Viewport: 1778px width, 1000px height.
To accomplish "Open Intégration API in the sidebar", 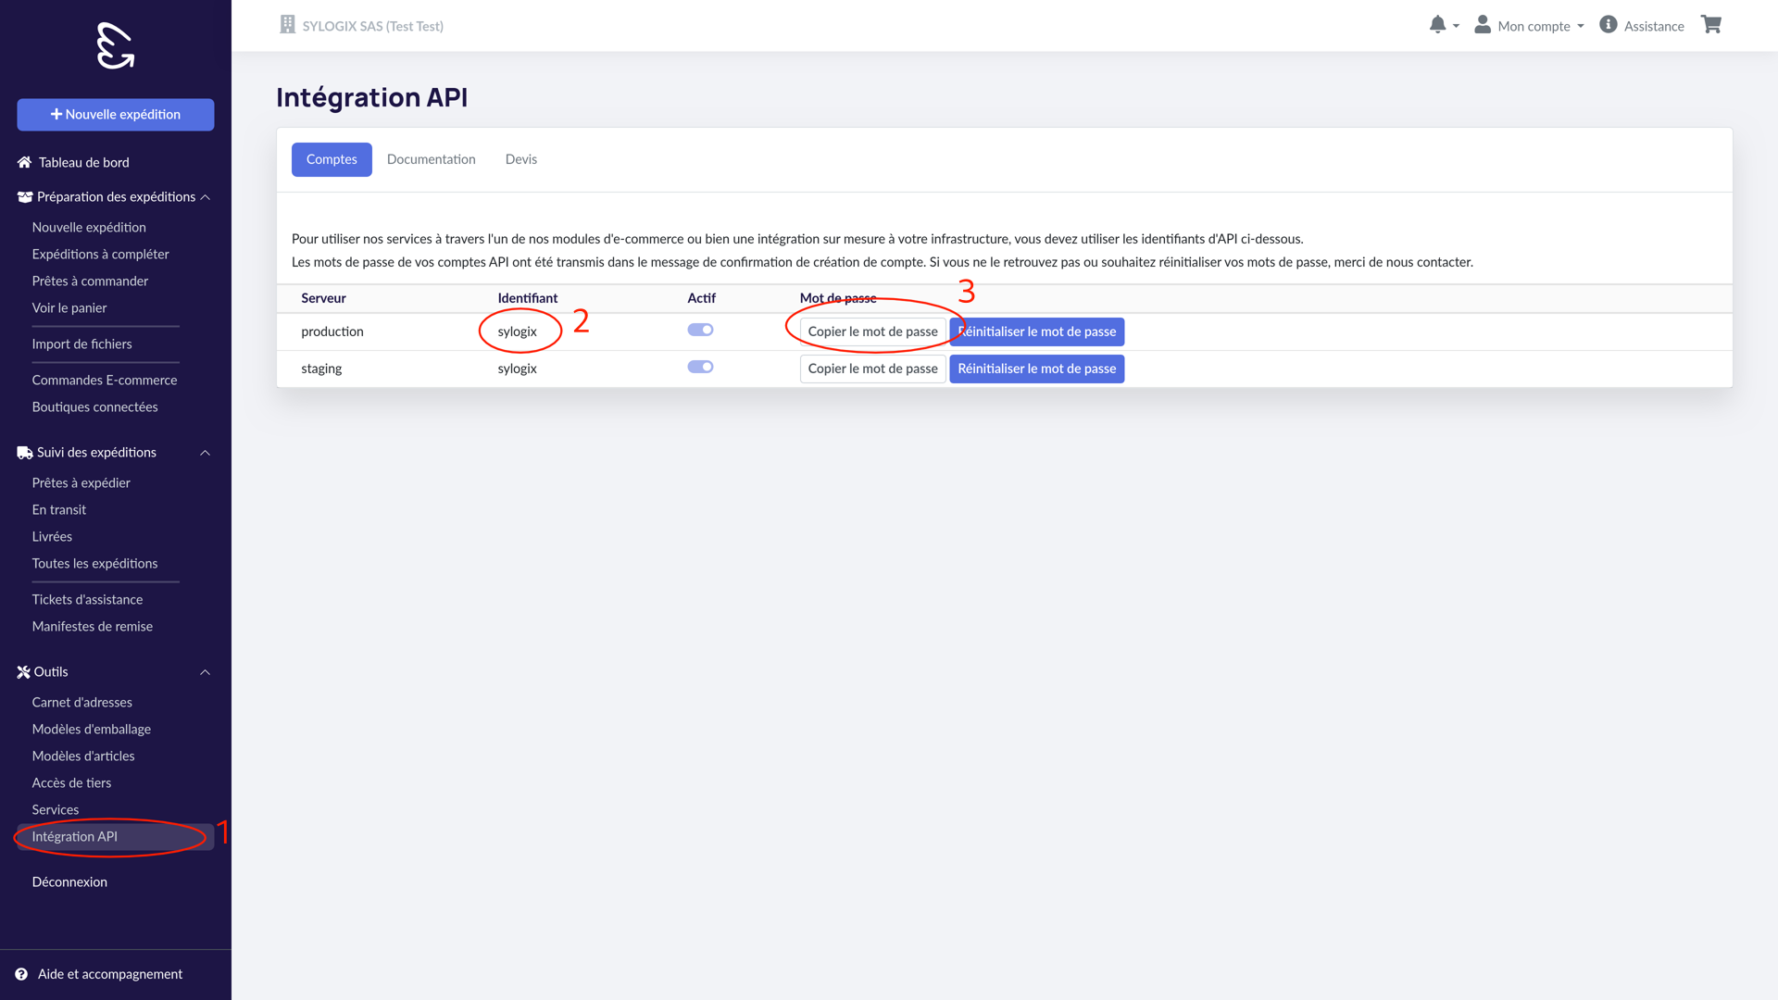I will point(75,836).
